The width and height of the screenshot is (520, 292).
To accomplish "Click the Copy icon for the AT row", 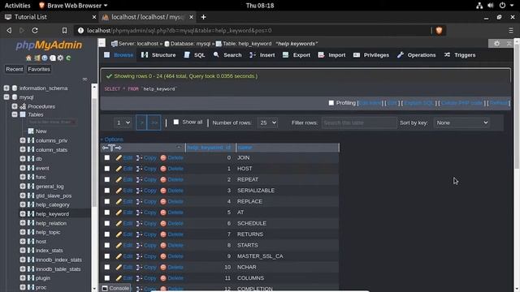I will pyautogui.click(x=139, y=213).
